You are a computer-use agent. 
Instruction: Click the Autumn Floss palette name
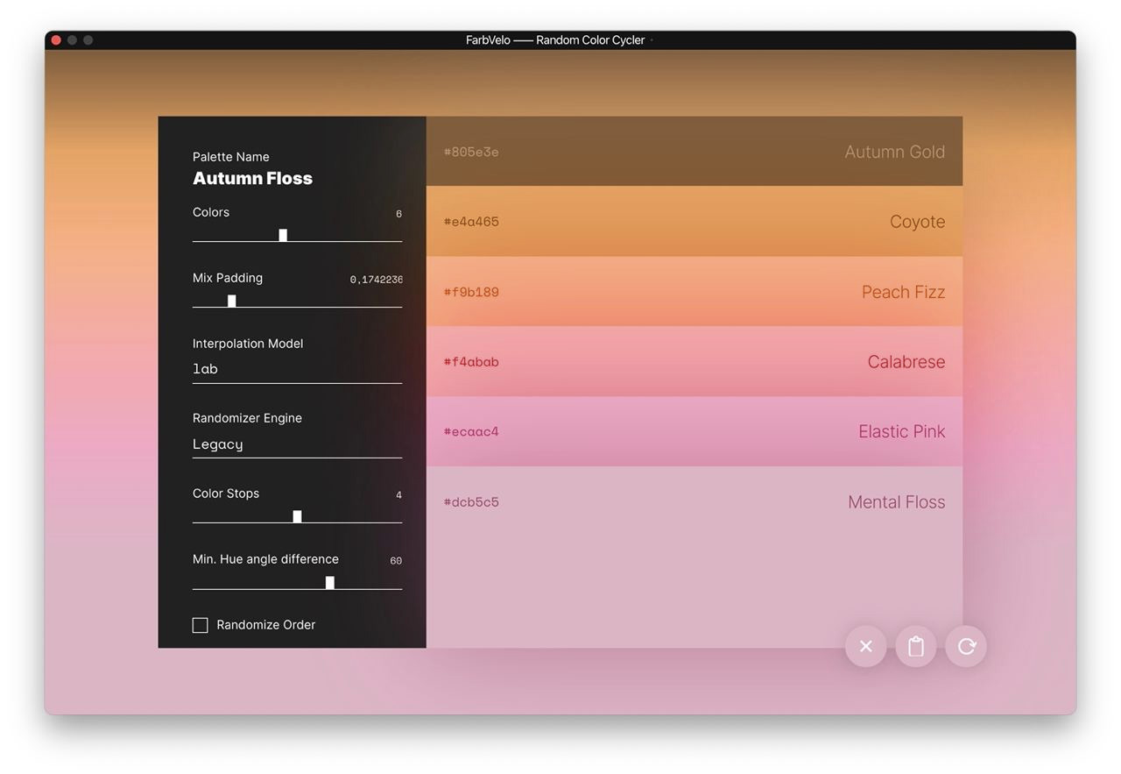point(252,178)
